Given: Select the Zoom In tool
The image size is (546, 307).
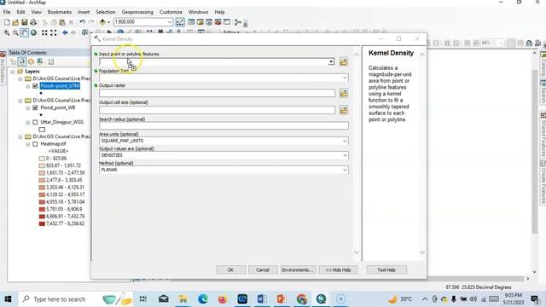Looking at the screenshot, I should (x=7, y=32).
